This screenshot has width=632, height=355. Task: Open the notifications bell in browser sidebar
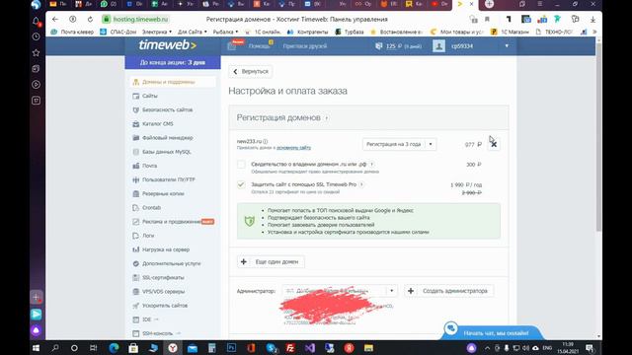pyautogui.click(x=36, y=21)
